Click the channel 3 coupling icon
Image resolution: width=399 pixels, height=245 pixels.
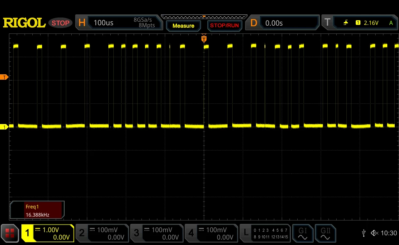point(147,229)
